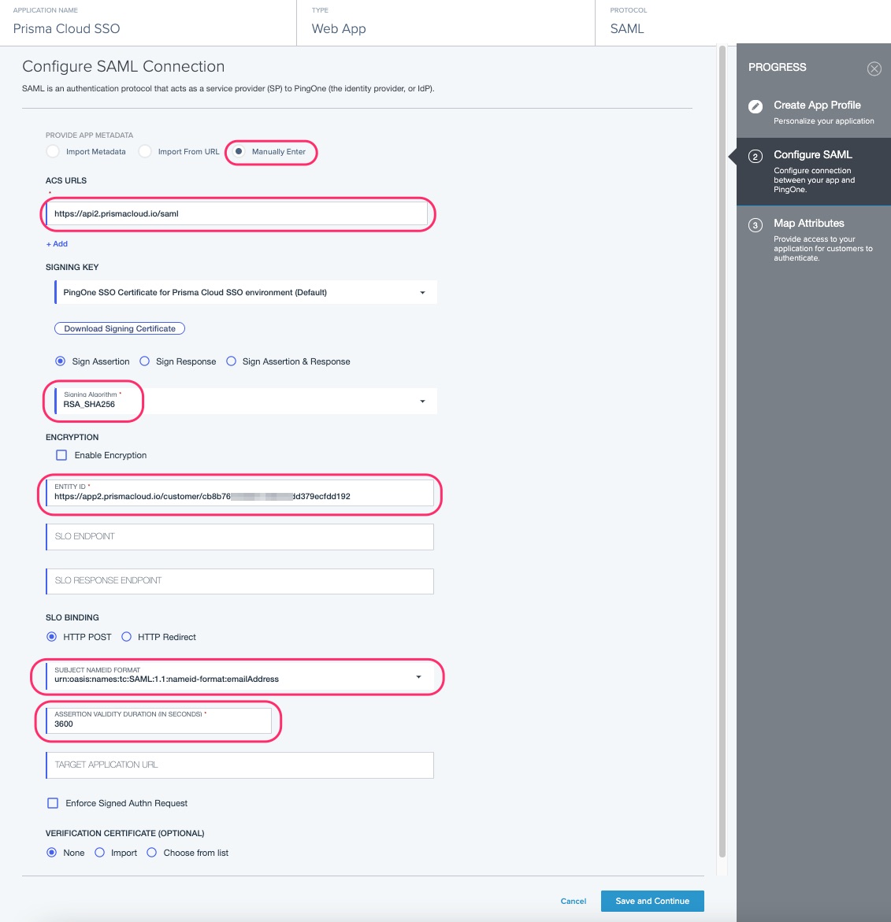Click the Assertion Validity Duration field
Image resolution: width=891 pixels, height=922 pixels.
pyautogui.click(x=159, y=720)
